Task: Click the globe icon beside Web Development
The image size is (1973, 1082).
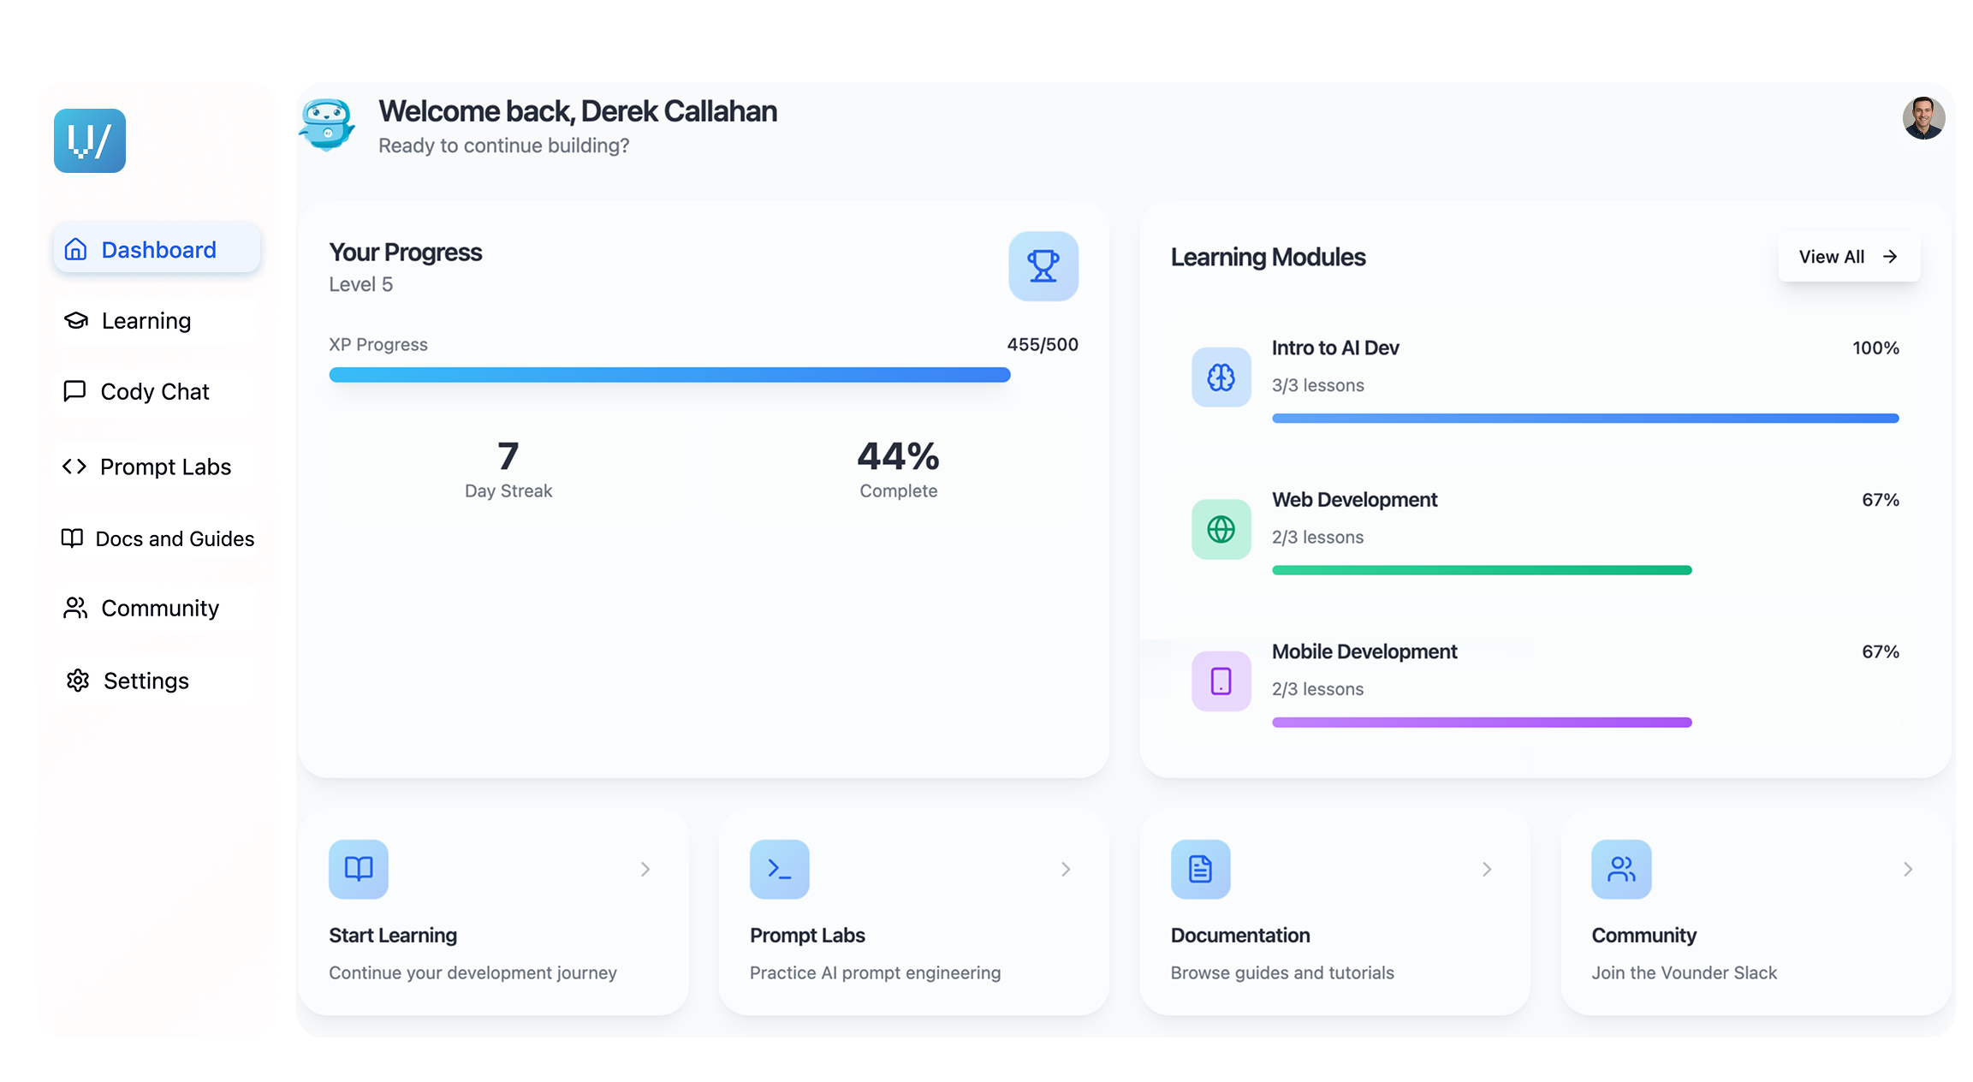Action: point(1221,529)
